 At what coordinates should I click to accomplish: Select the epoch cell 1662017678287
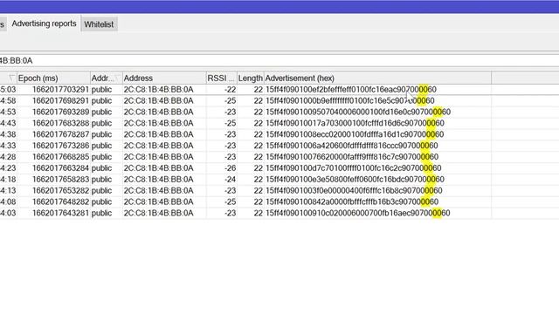click(x=60, y=134)
